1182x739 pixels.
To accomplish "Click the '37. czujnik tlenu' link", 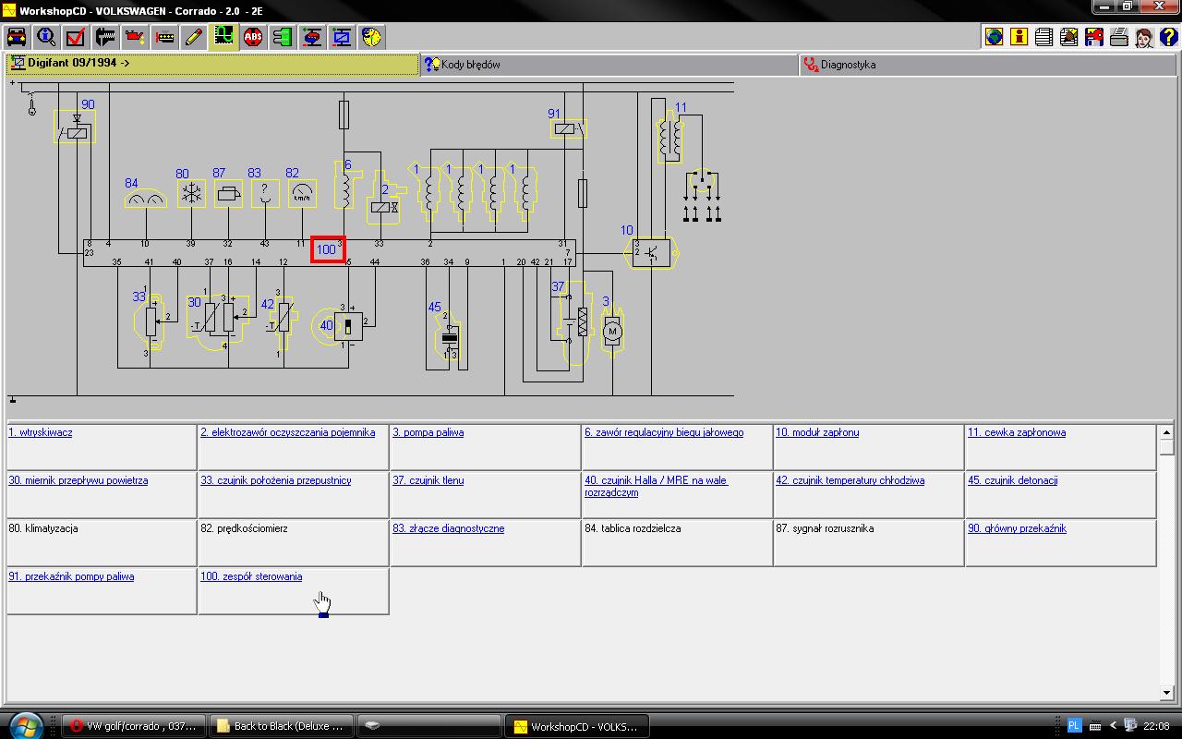I will [428, 480].
